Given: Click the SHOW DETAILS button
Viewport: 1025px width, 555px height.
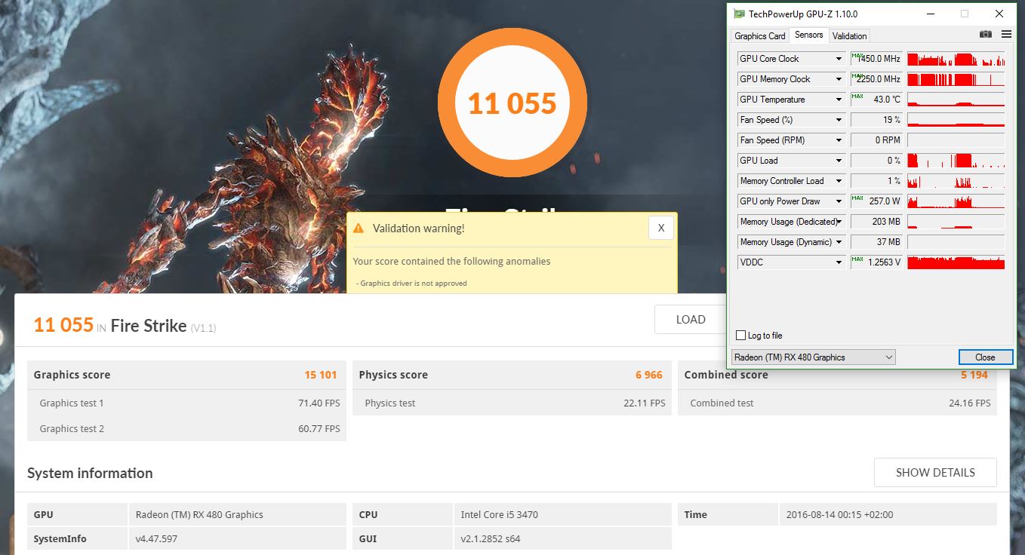Looking at the screenshot, I should pyautogui.click(x=935, y=472).
